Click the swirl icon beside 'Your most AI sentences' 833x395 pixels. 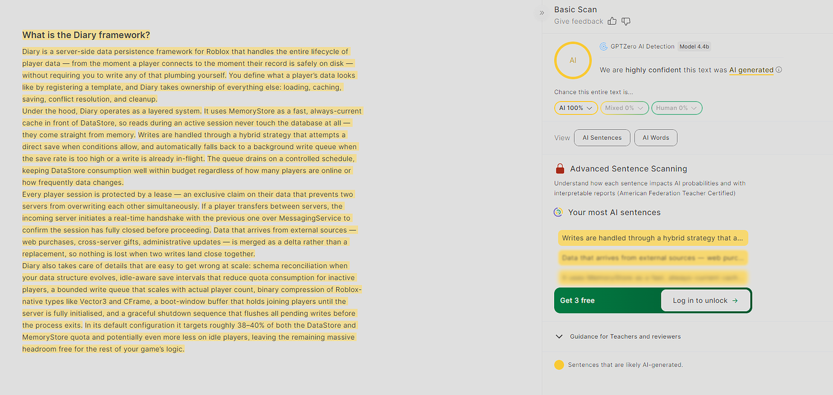point(558,213)
